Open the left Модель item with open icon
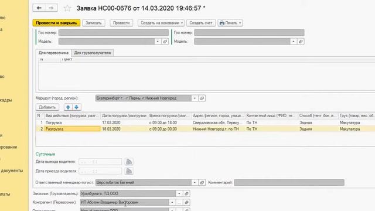 coord(165,42)
